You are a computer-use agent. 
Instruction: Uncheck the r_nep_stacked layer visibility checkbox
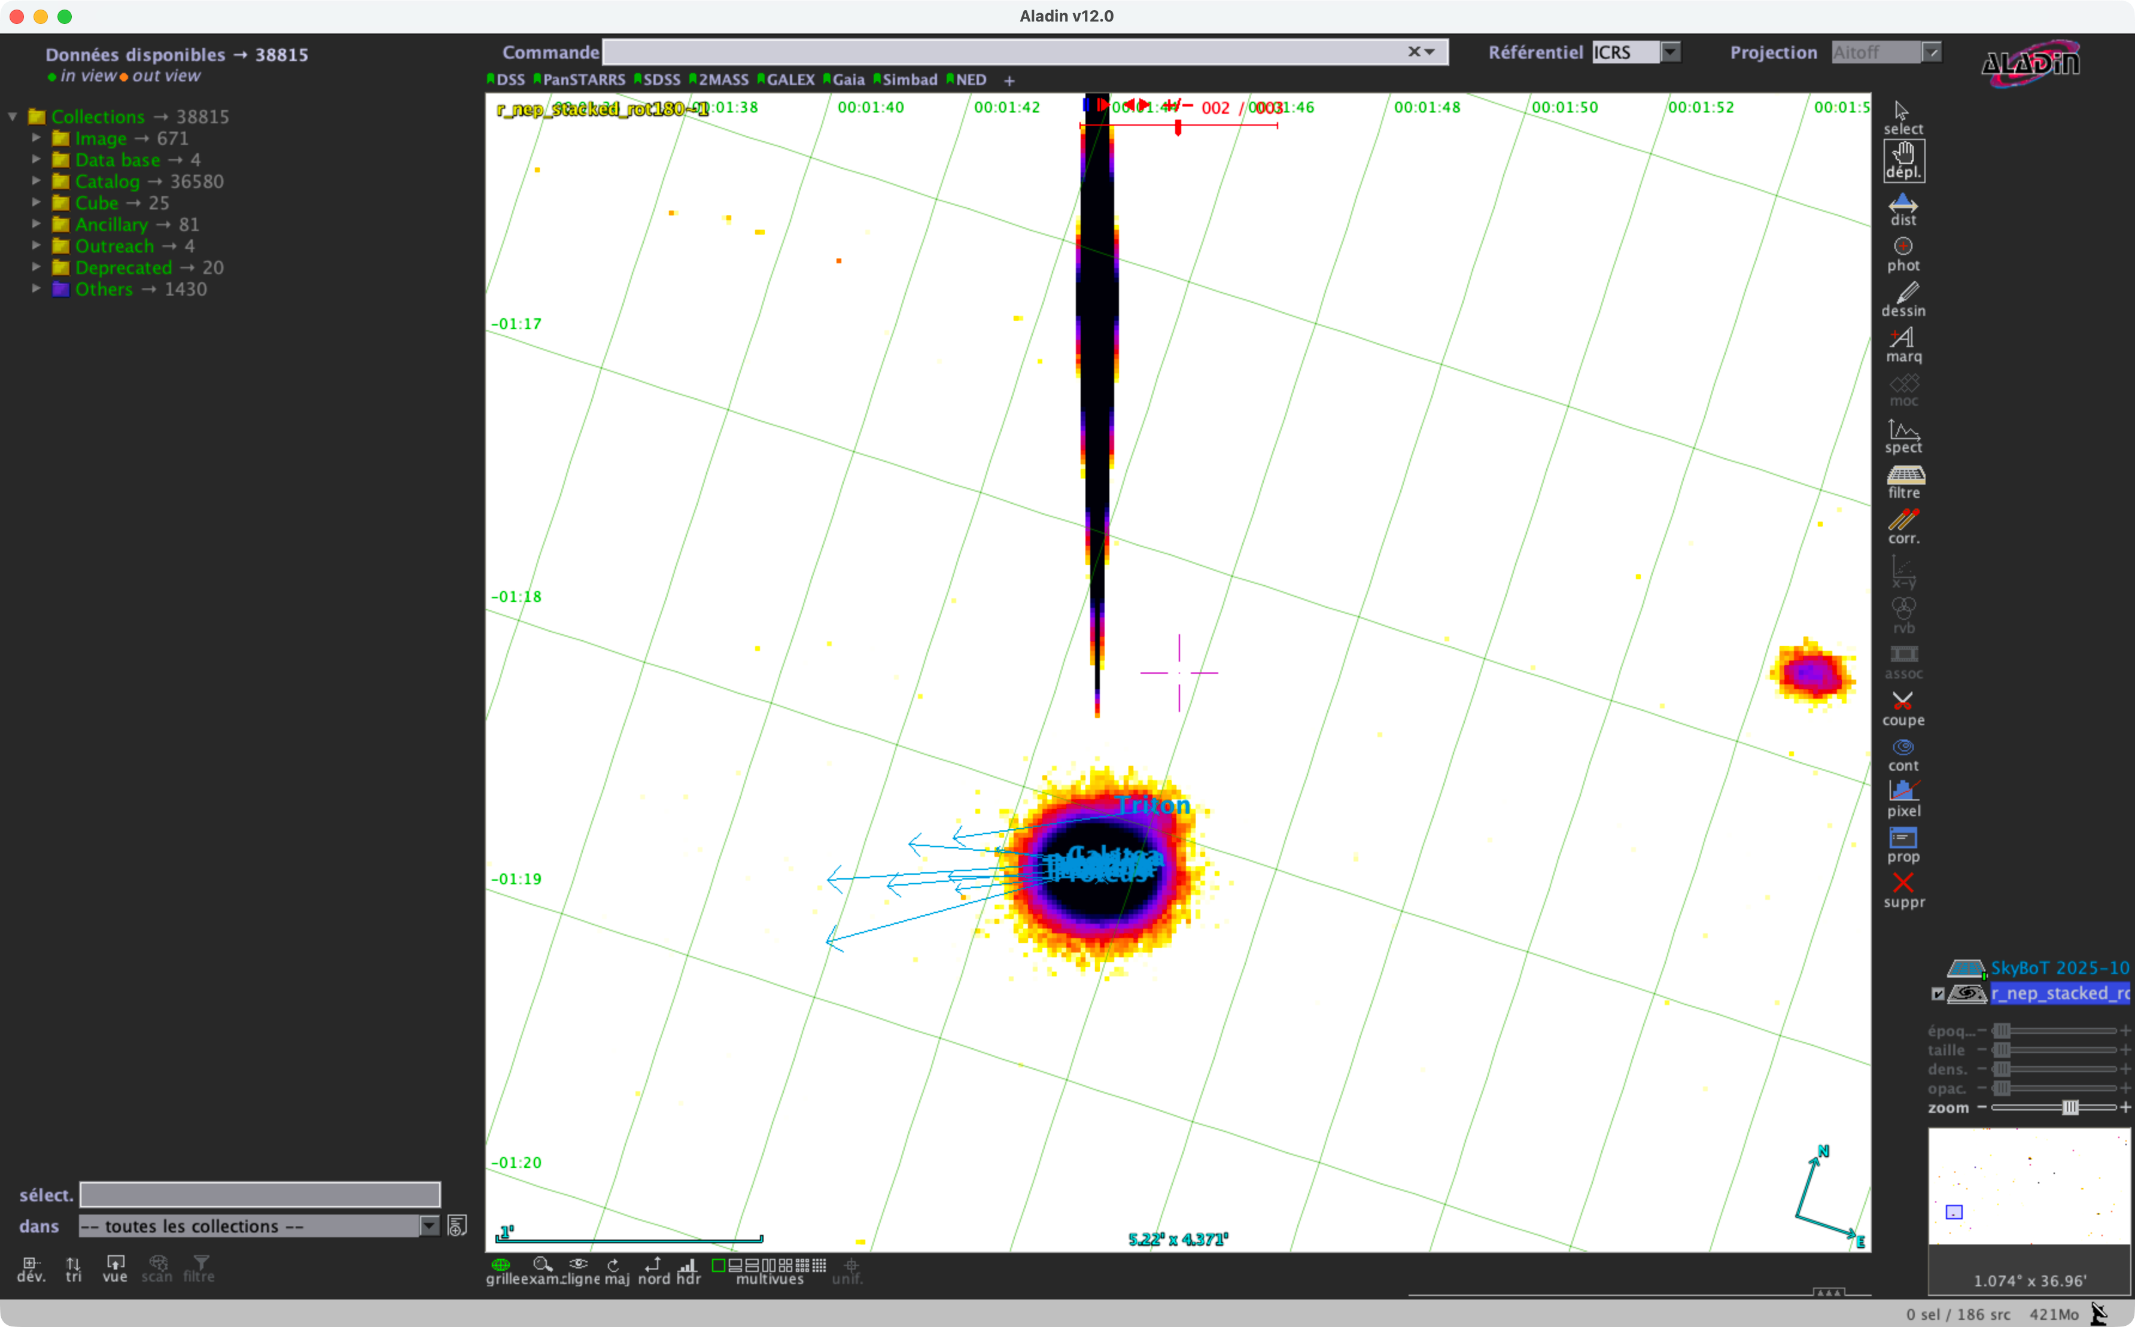(1938, 994)
